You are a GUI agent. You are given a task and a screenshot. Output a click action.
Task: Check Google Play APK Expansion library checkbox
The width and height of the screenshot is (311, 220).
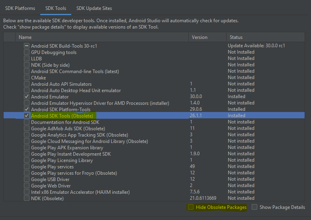pyautogui.click(x=27, y=148)
